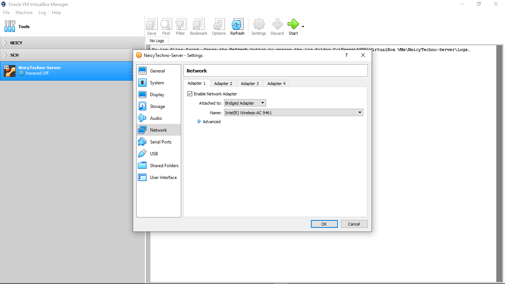Select the Storage settings category
The height and width of the screenshot is (284, 505).
tap(159, 106)
